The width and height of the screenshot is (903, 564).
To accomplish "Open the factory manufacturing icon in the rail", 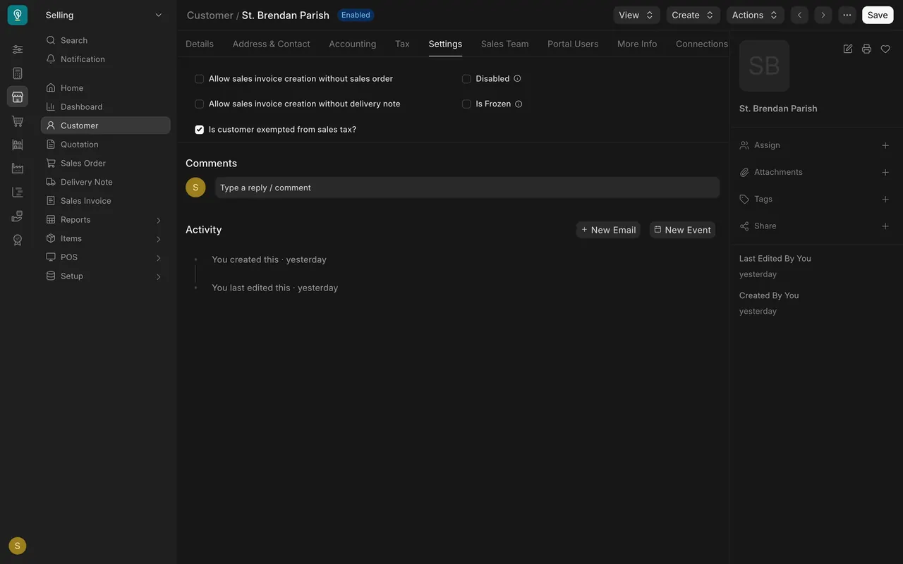I will click(x=18, y=168).
